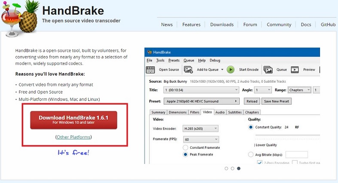
Task: Open the Framerate (FPS) dropdown
Action: [x=201, y=139]
